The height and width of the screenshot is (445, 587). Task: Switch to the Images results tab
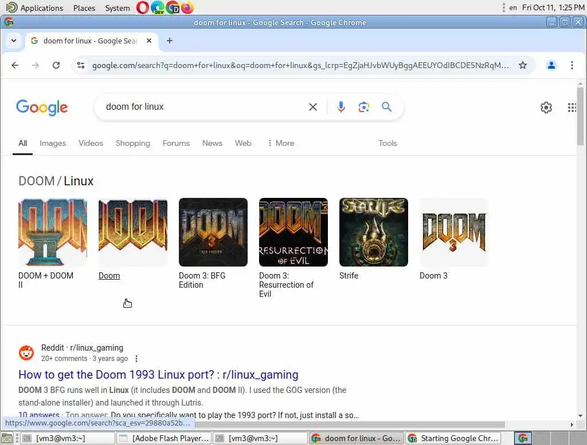coord(53,143)
